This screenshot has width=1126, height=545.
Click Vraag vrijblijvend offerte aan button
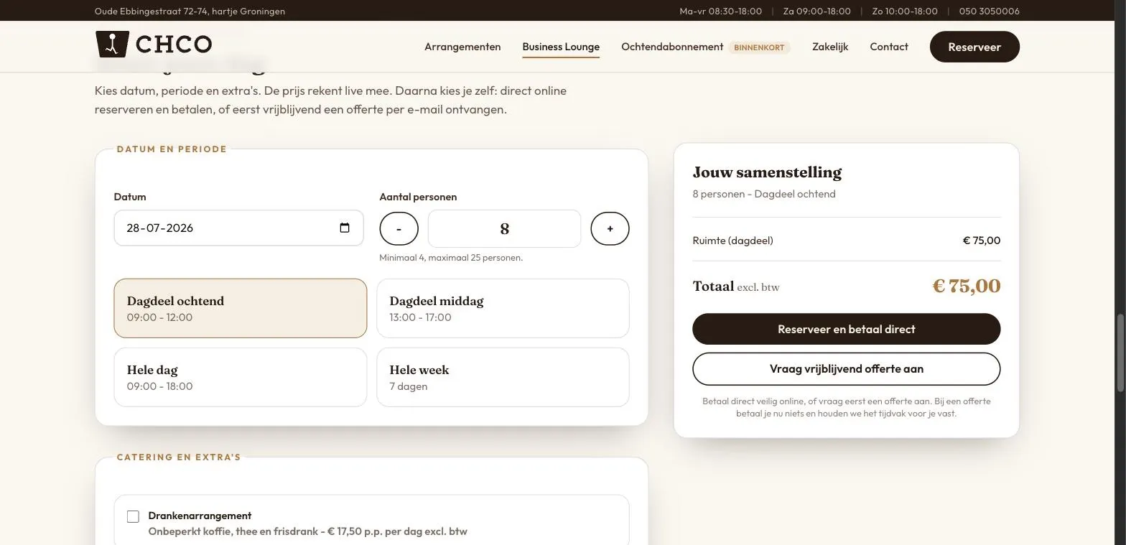pyautogui.click(x=847, y=368)
